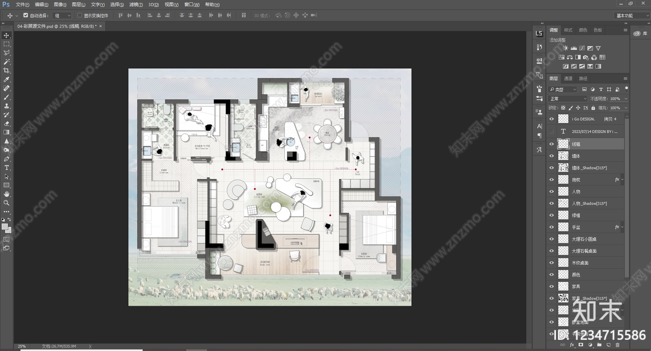Click the delete layer trash icon

tap(618, 345)
